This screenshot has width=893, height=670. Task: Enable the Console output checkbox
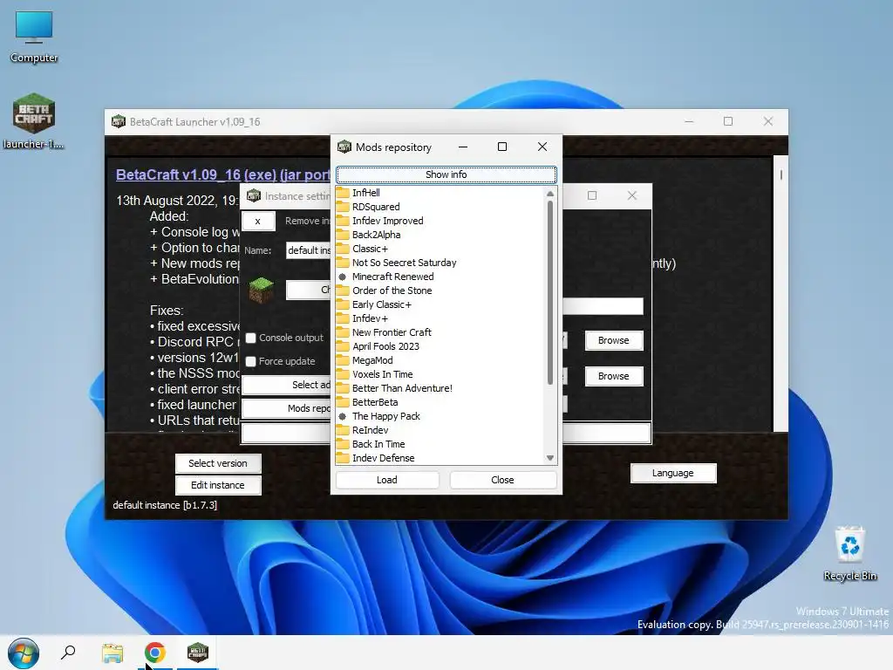[x=250, y=338]
